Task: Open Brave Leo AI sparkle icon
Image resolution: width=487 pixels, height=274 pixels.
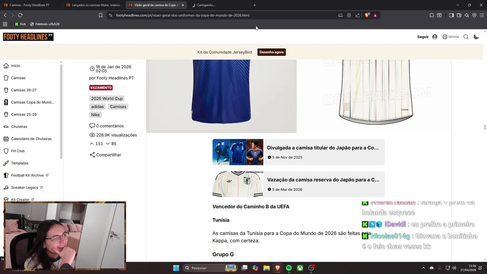Action: [466, 15]
